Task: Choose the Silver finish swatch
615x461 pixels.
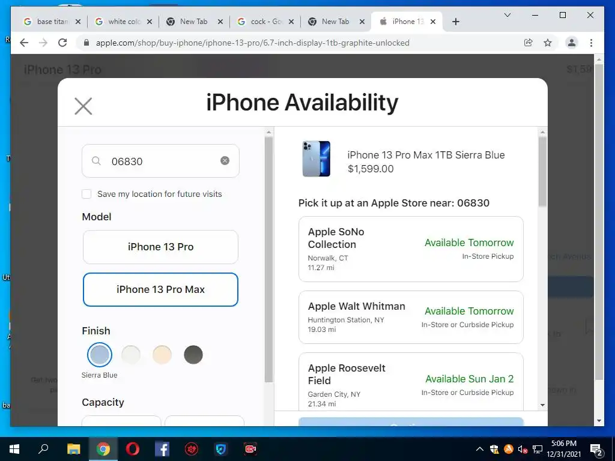Action: 130,354
